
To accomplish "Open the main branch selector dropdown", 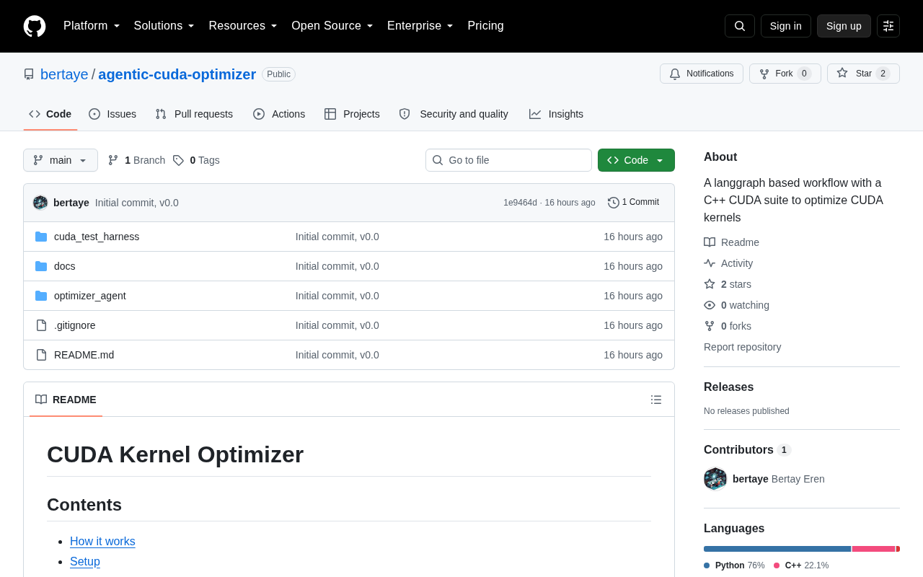I will [61, 160].
